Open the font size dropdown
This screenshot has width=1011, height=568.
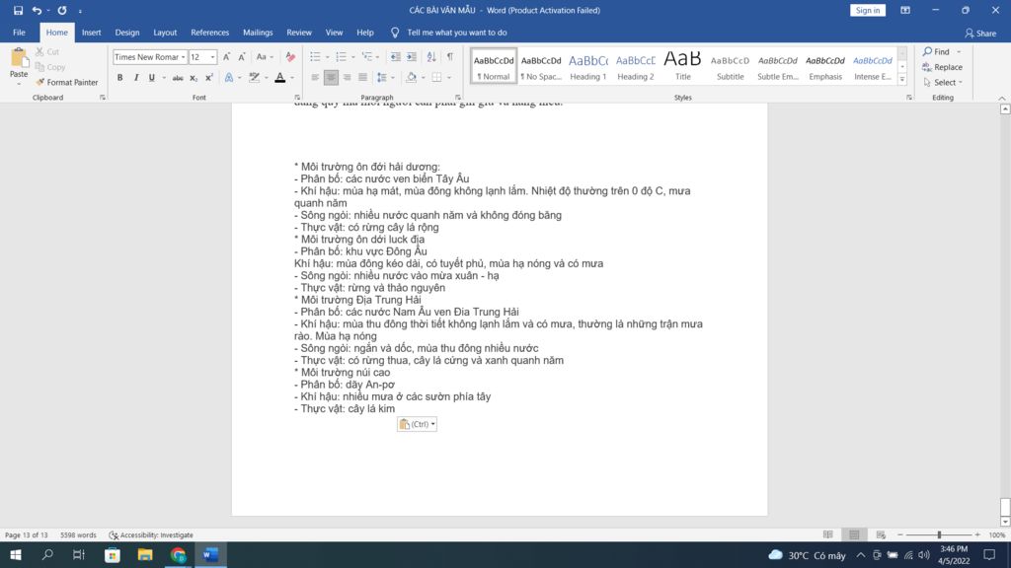click(213, 57)
